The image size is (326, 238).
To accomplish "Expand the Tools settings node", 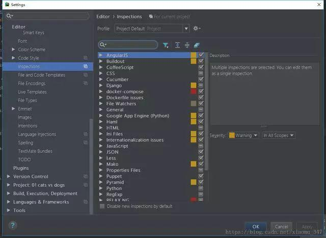I will tap(9, 210).
